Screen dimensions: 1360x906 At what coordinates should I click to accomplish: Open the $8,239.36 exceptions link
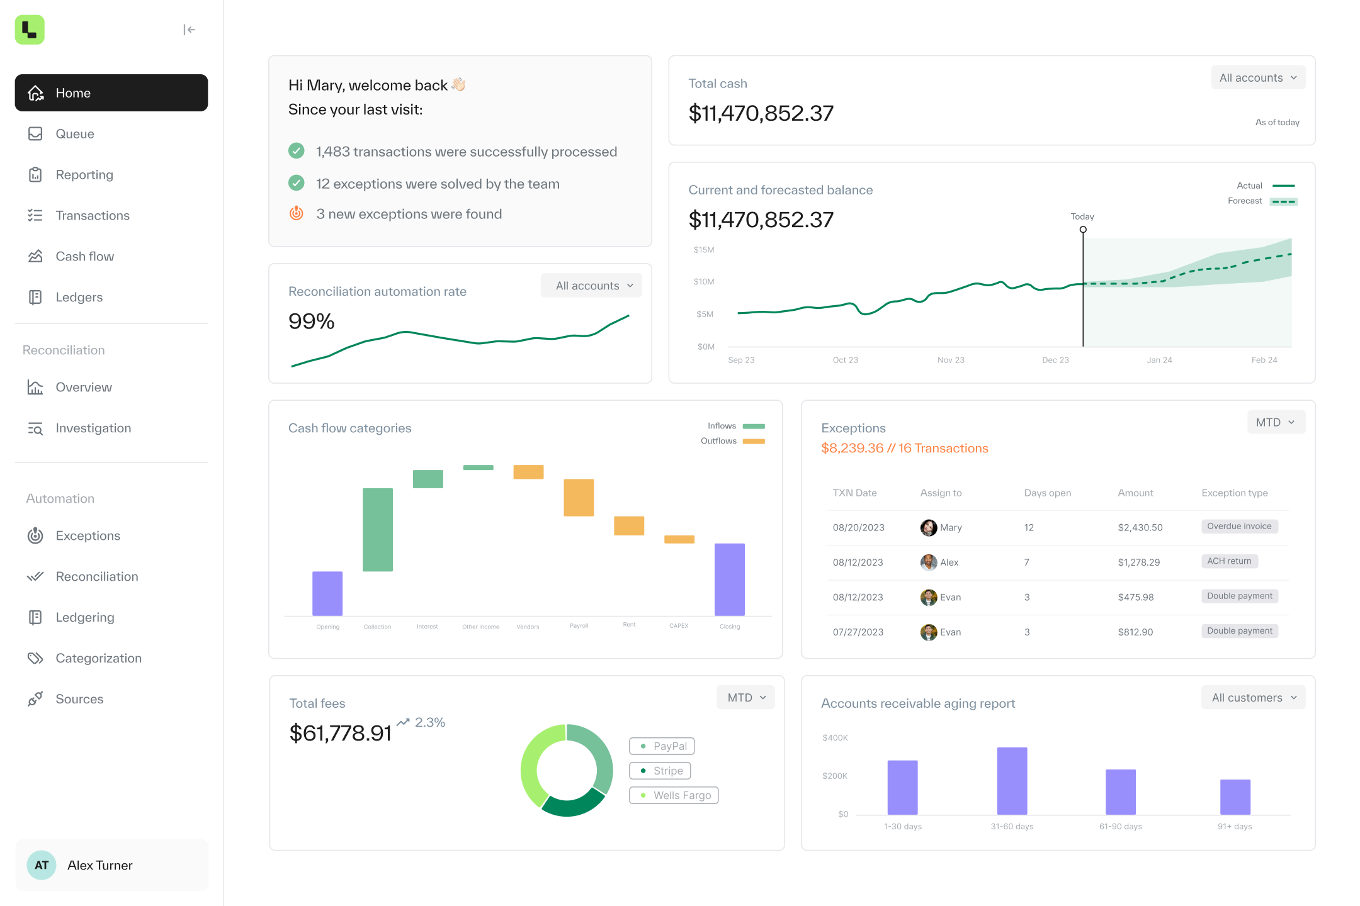pyautogui.click(x=904, y=447)
